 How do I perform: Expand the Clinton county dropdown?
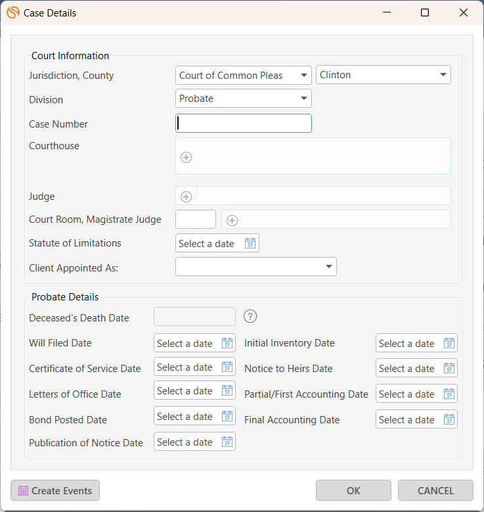(383, 75)
